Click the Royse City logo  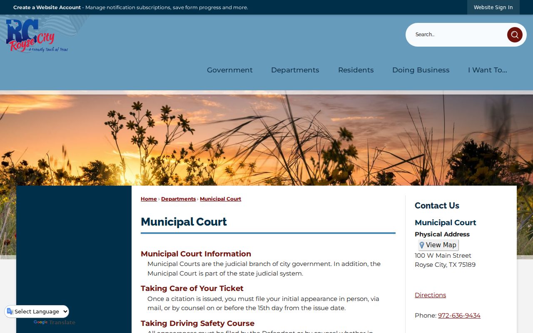(x=37, y=36)
